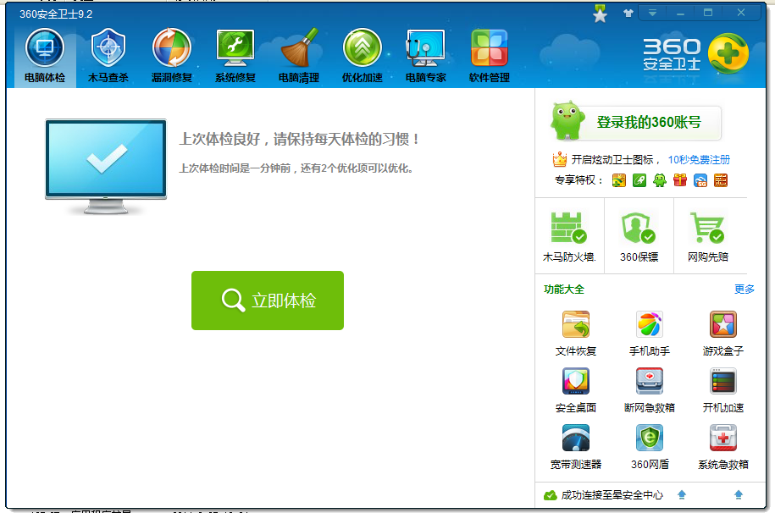Image resolution: width=775 pixels, height=513 pixels.
Task: Open 10秒免费注册 link
Action: (x=699, y=160)
